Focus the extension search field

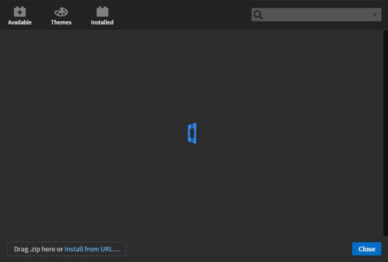pyautogui.click(x=316, y=15)
